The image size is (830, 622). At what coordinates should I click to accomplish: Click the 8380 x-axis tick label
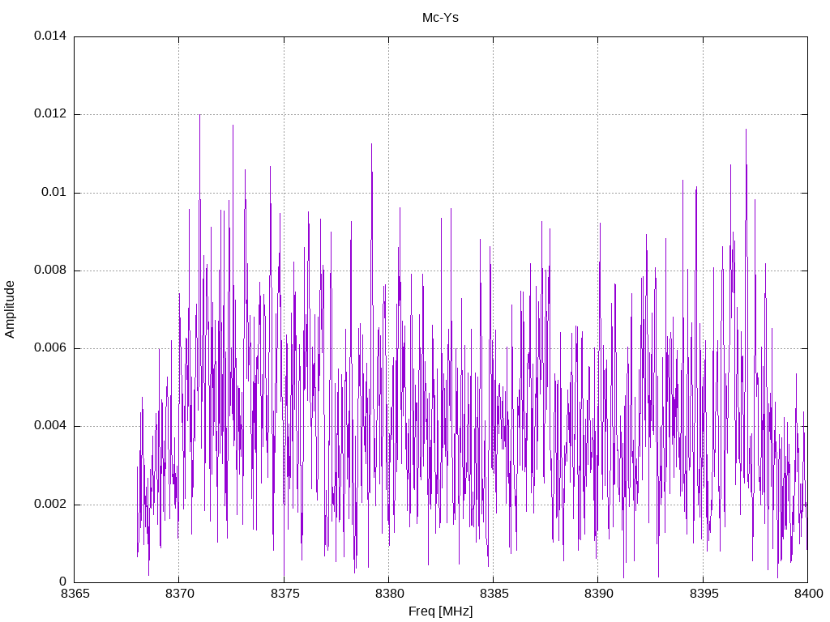point(389,594)
